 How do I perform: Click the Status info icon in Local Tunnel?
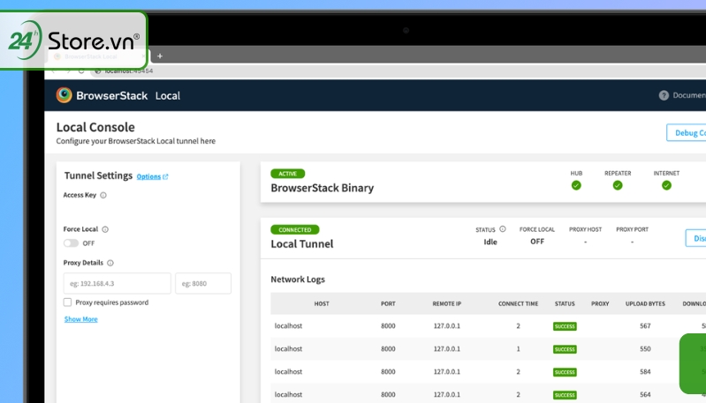pos(503,228)
